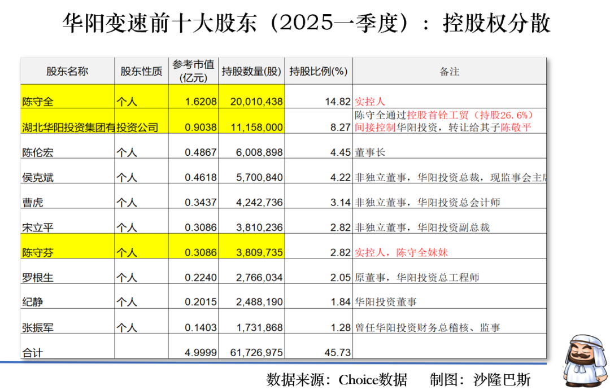
Task: Select the value 0.9038
Action: click(x=201, y=128)
